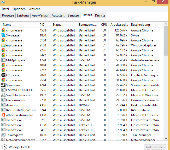Screen dimensions: 170x150
Task: Click the livecomm.exe process icon
Action: point(3,100)
